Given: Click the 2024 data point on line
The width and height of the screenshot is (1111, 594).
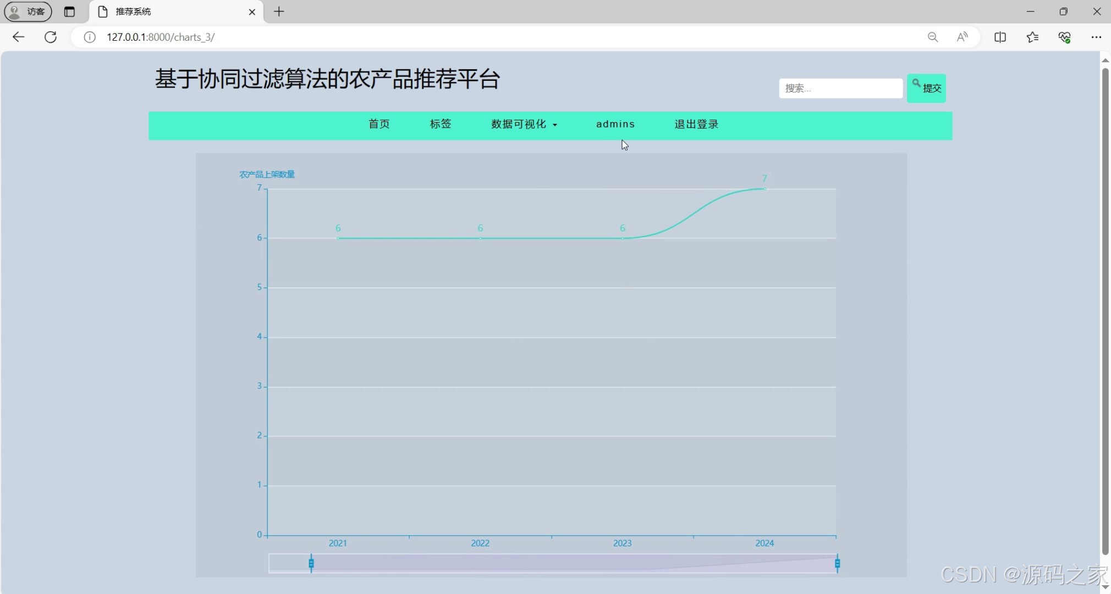Looking at the screenshot, I should (765, 189).
